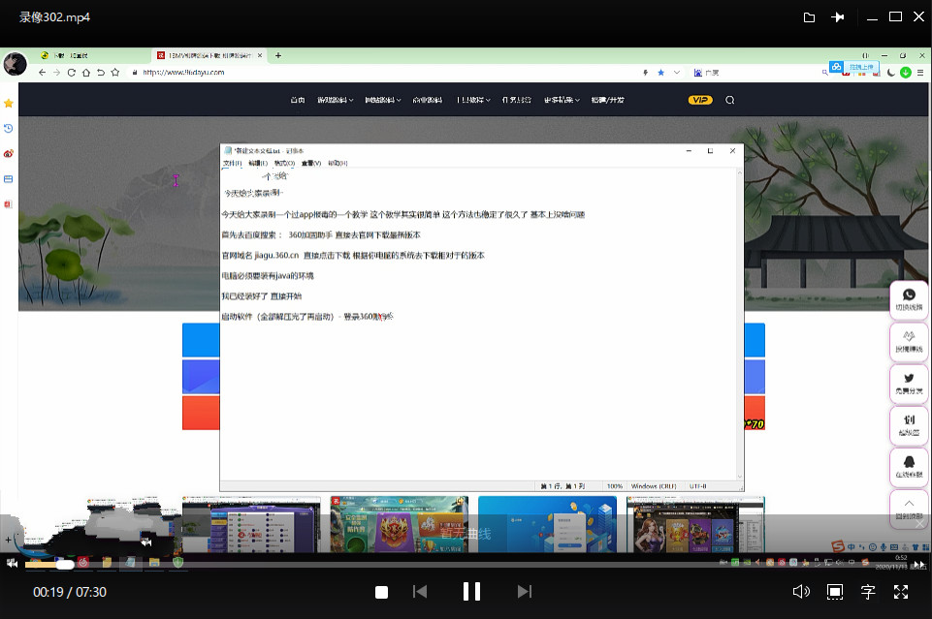Expand the 更多精品 navigation dropdown

[x=562, y=100]
